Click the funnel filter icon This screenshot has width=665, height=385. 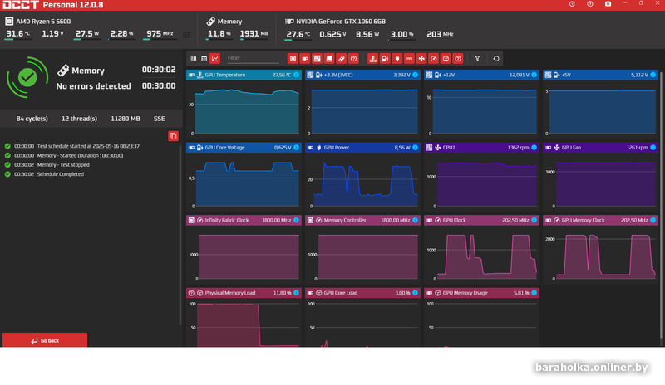point(477,58)
